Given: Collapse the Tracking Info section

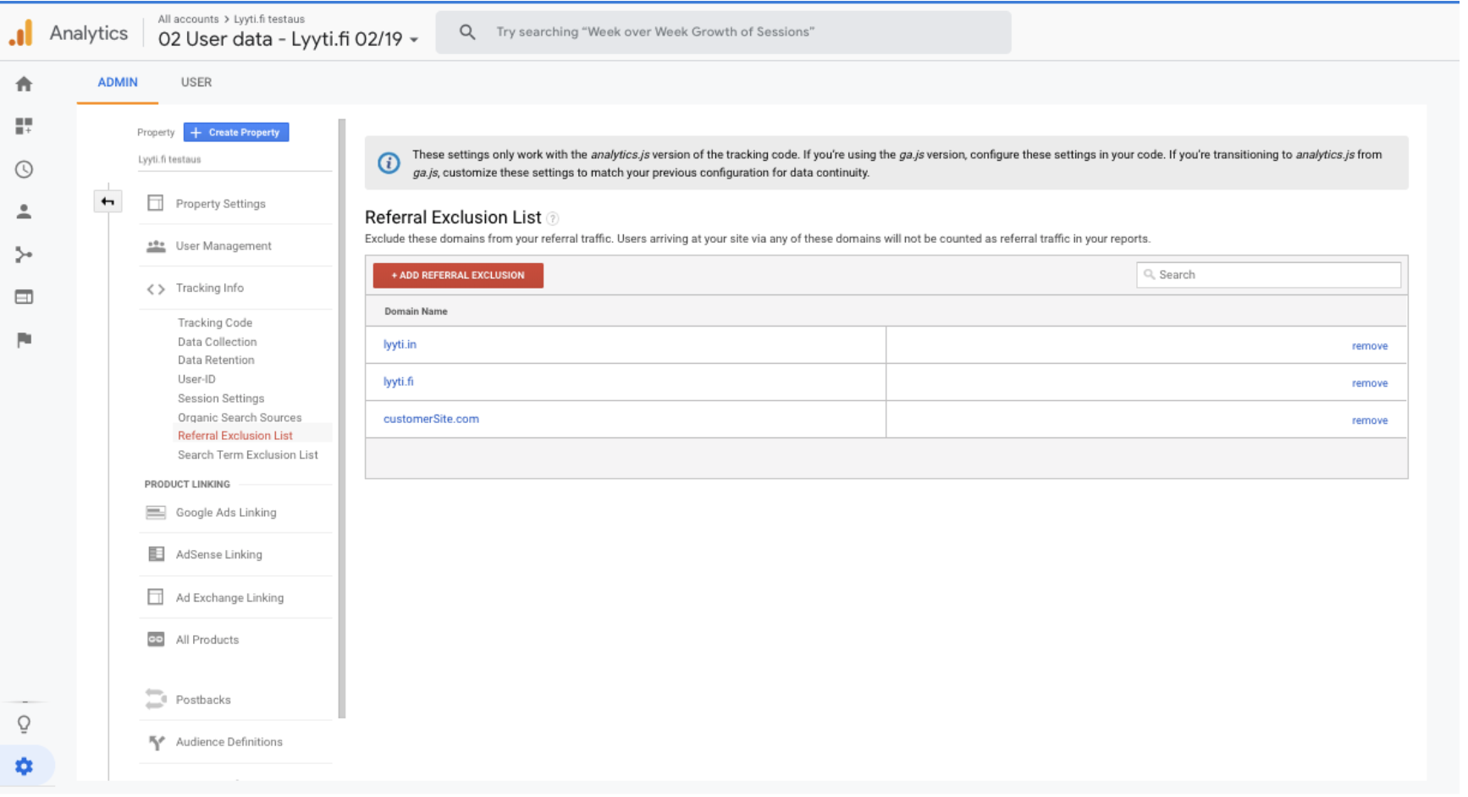Looking at the screenshot, I should (209, 289).
